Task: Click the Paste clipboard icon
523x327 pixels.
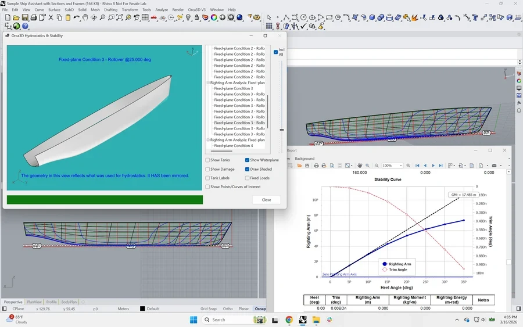Action: point(68,17)
